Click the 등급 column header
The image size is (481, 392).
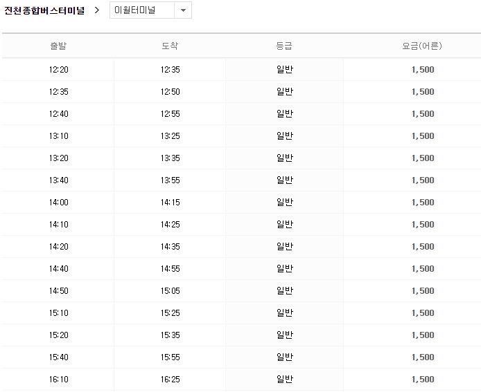coord(284,46)
